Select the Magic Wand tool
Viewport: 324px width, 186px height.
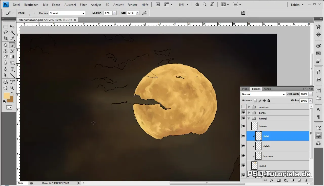click(x=12, y=32)
